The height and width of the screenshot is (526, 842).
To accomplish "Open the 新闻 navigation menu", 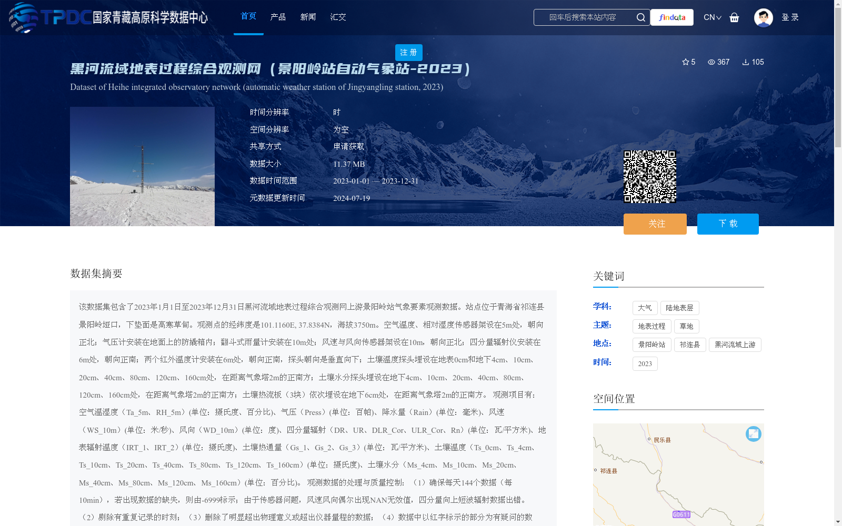I will 308,17.
